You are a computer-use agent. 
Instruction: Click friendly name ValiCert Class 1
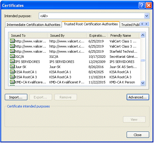click(123, 41)
